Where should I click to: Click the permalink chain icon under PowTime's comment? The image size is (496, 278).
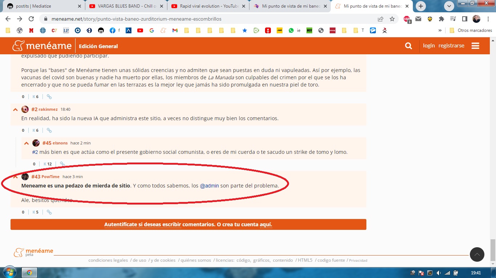click(49, 212)
